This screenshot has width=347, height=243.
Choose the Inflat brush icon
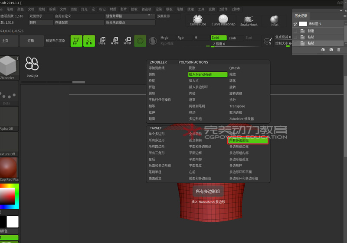[274, 20]
